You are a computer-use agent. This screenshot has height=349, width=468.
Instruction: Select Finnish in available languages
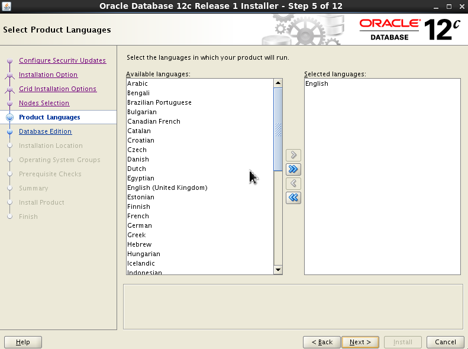pyautogui.click(x=199, y=206)
